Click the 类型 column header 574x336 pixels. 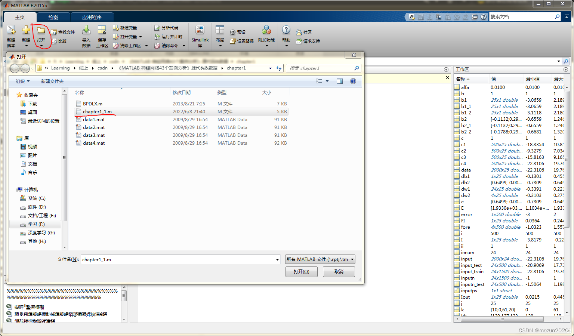(222, 92)
